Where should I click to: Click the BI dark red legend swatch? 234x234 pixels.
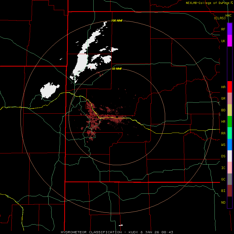[x=230, y=191]
